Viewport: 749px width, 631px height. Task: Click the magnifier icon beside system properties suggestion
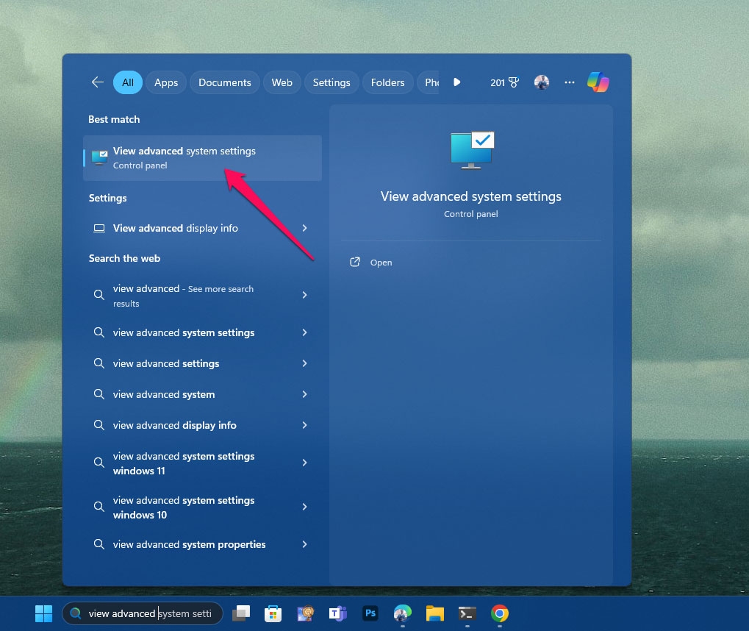pos(99,544)
